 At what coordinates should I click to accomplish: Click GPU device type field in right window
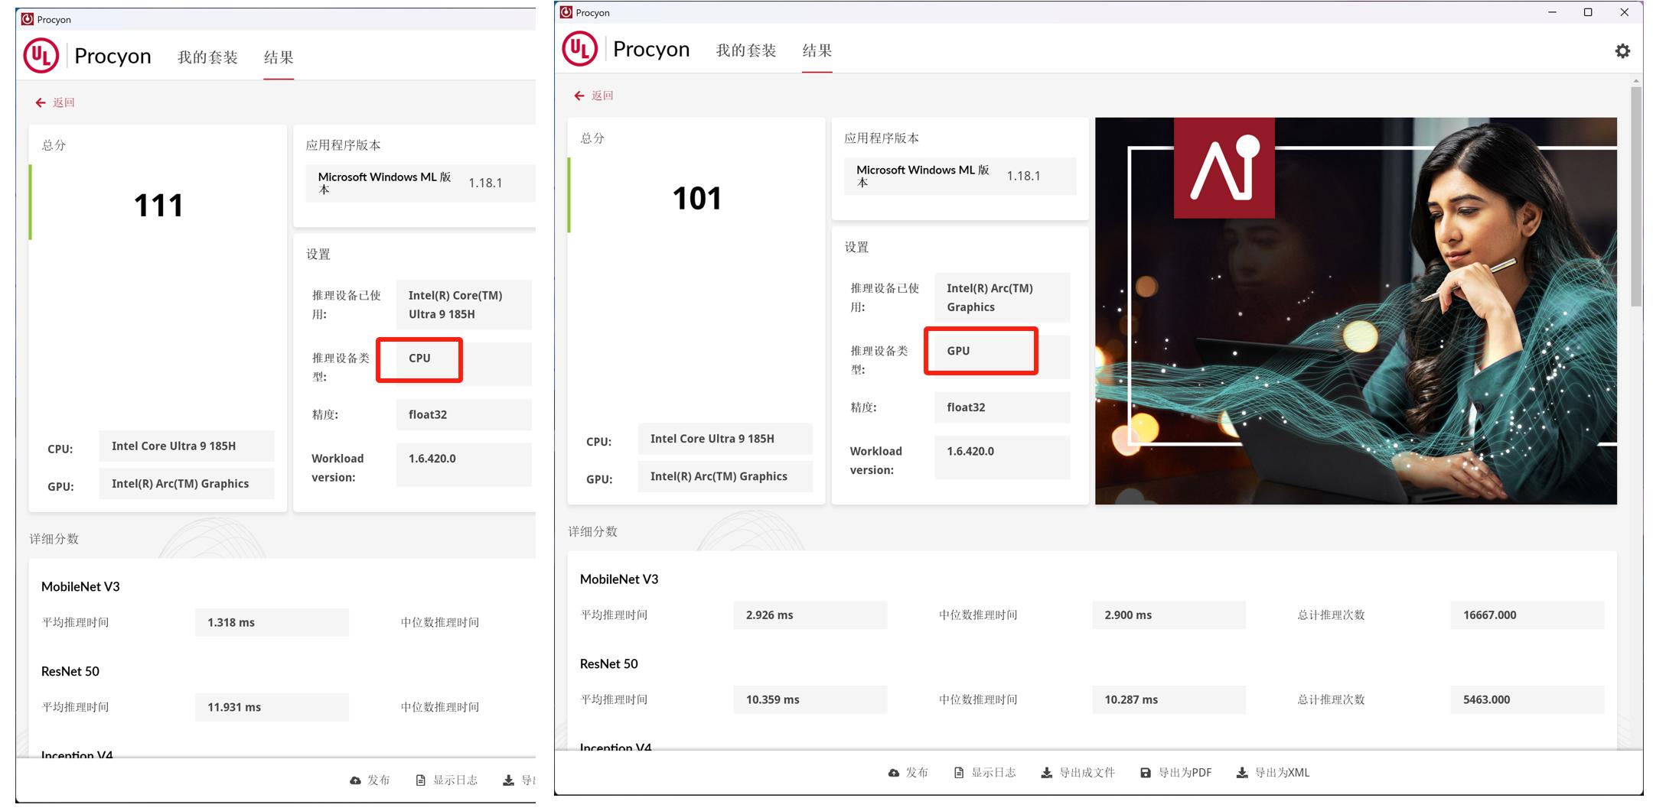(980, 351)
